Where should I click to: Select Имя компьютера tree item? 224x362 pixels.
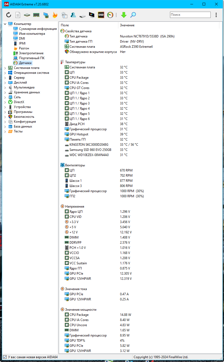pos(32,34)
